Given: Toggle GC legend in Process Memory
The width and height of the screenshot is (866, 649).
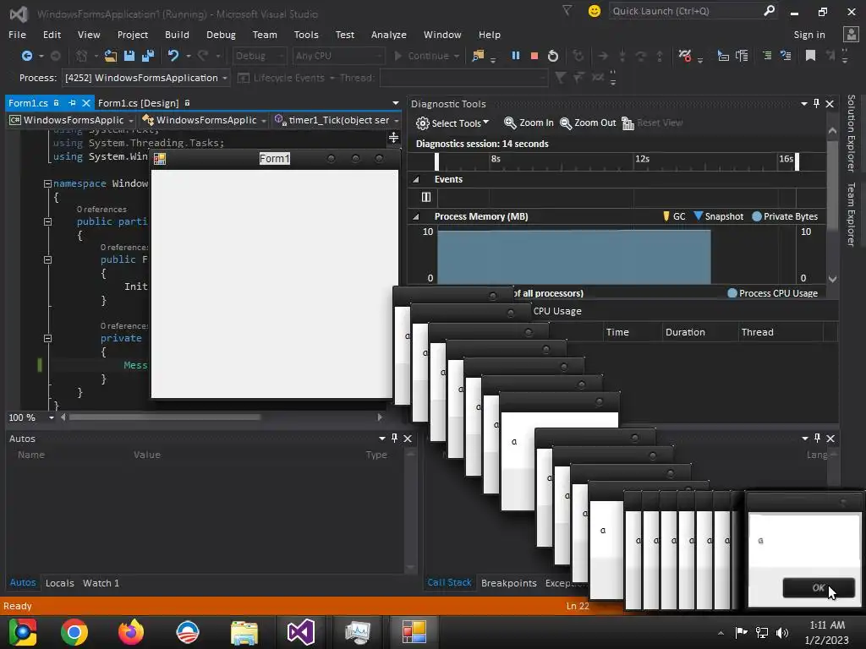Looking at the screenshot, I should (x=674, y=216).
